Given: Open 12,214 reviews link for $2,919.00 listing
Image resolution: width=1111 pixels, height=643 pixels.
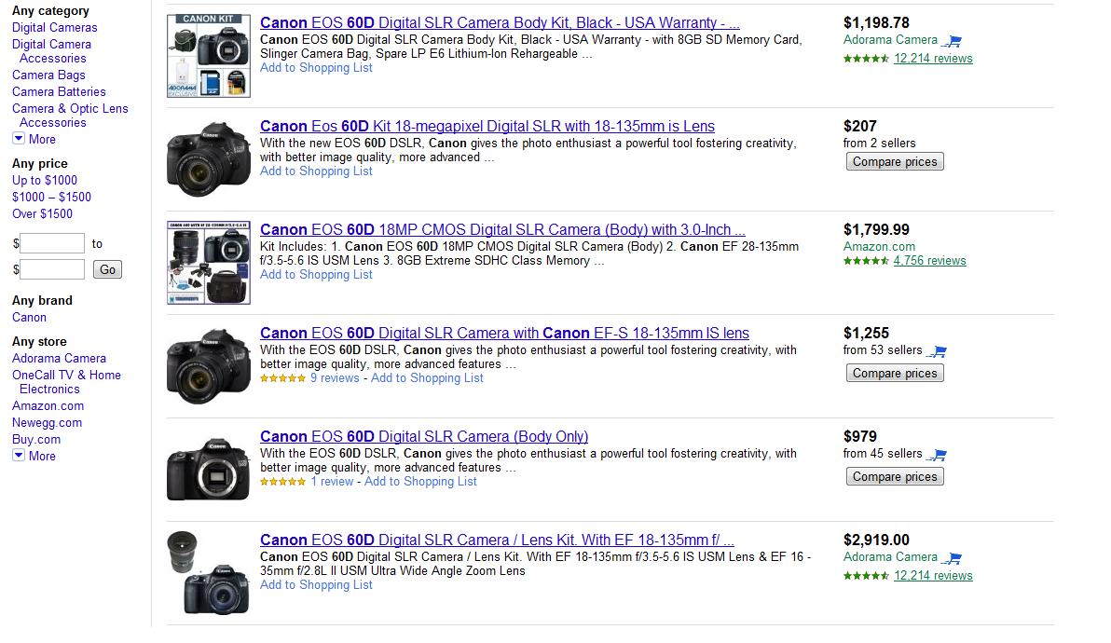Looking at the screenshot, I should [933, 576].
